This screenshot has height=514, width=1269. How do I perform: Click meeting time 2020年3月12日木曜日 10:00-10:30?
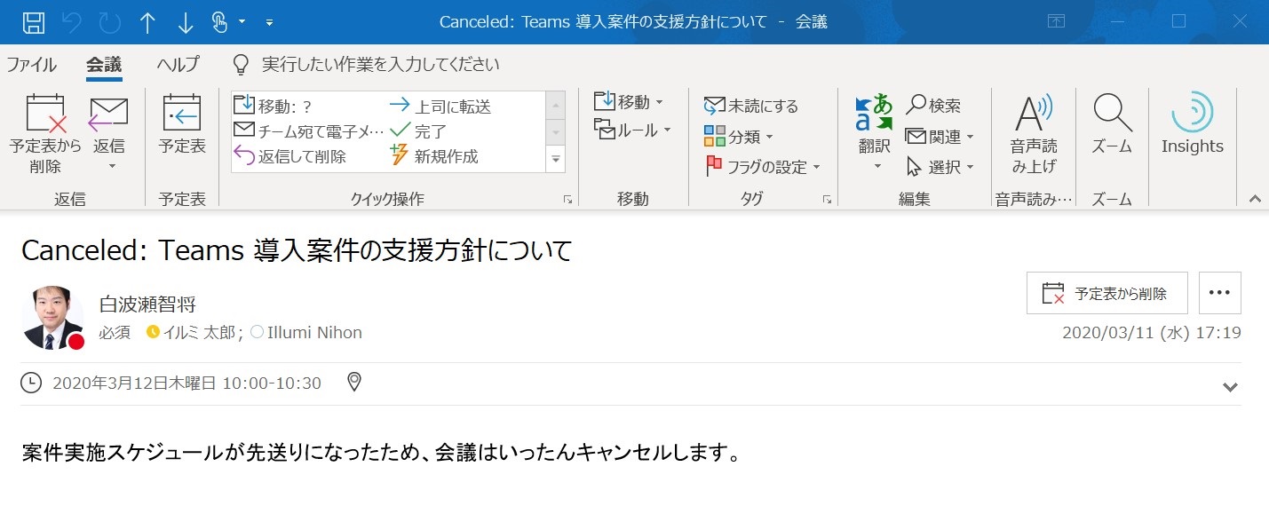[187, 383]
